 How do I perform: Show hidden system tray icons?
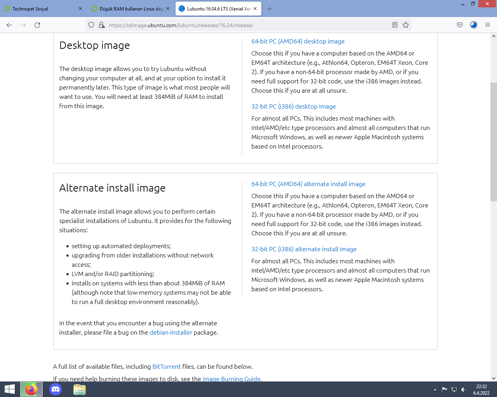pyautogui.click(x=435, y=390)
